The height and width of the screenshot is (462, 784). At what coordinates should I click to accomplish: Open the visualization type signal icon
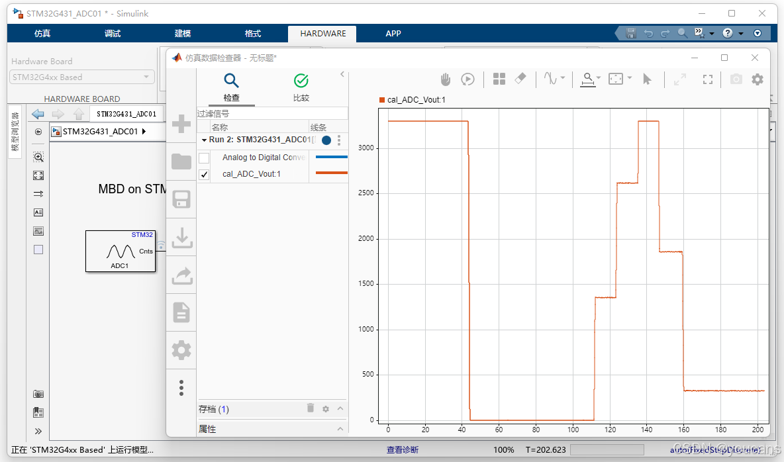(550, 79)
